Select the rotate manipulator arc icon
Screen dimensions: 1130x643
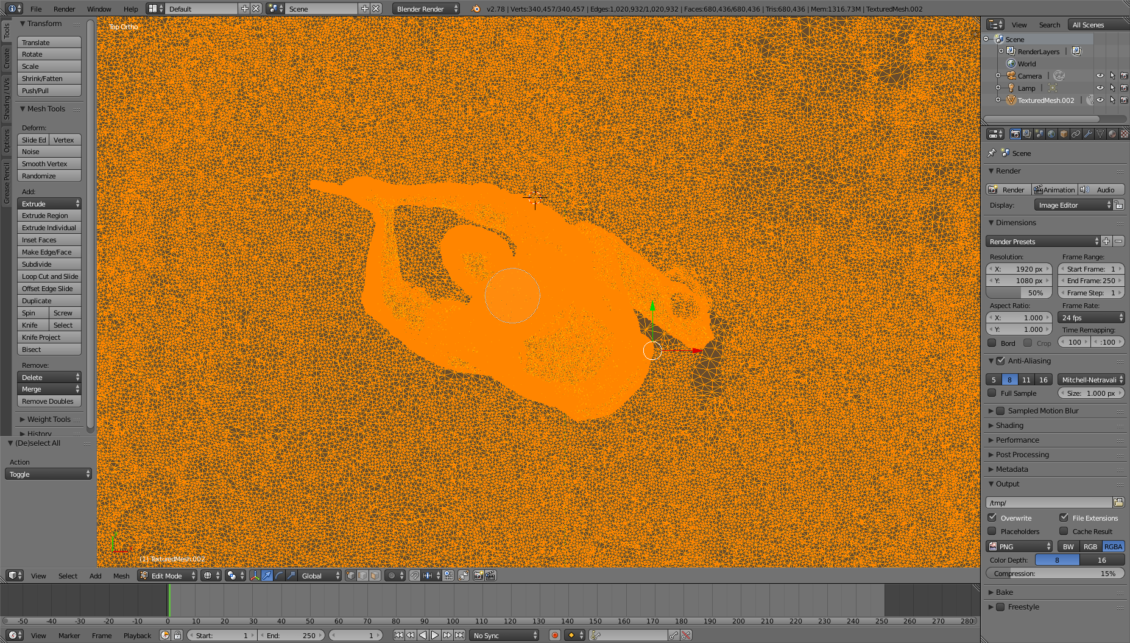279,575
